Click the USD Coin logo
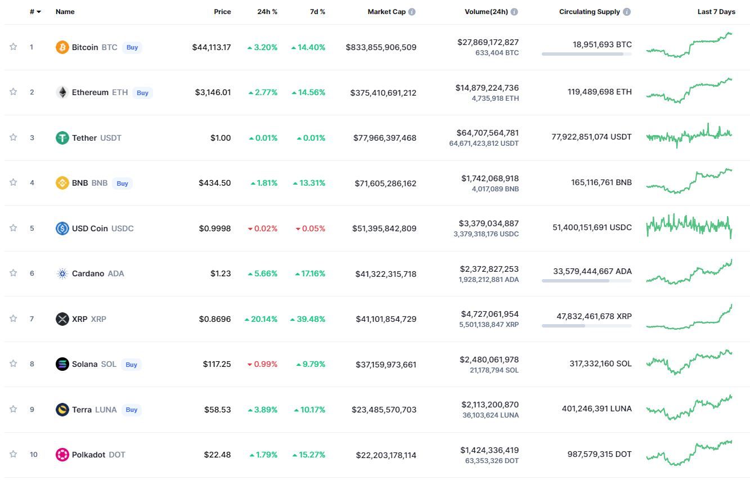The image size is (750, 480). [x=62, y=228]
